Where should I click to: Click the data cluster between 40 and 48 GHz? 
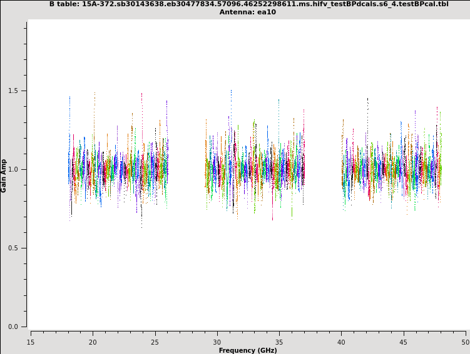click(391, 169)
